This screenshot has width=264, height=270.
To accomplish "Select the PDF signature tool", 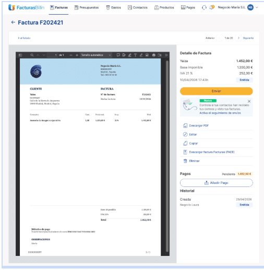I will point(124,55).
